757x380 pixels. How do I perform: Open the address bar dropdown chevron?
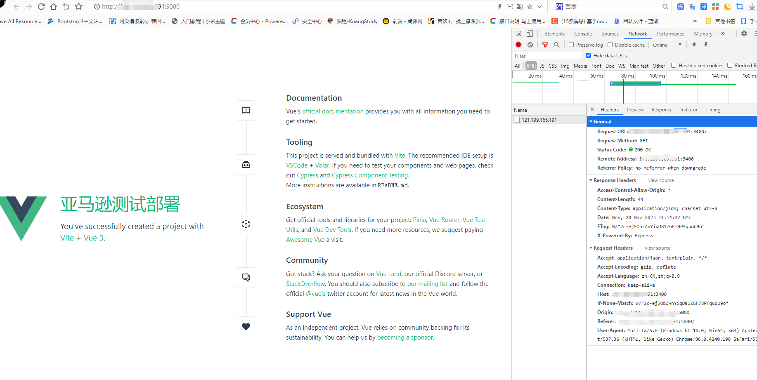(x=539, y=7)
